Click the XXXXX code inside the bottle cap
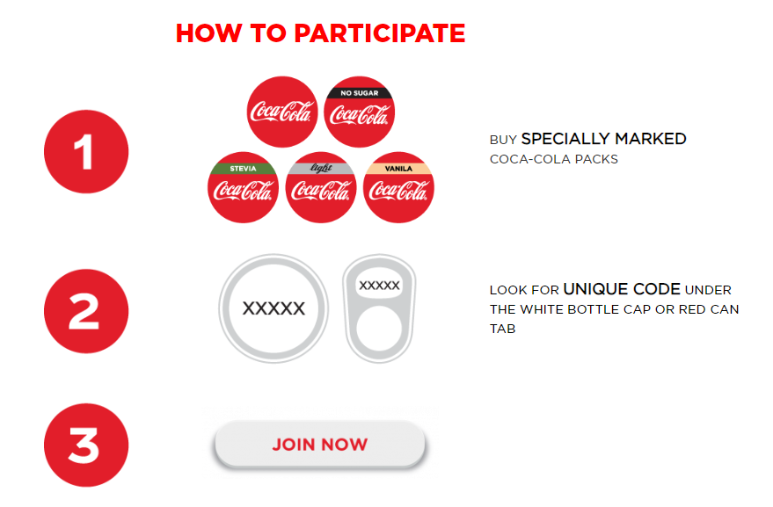This screenshot has width=773, height=507. (273, 309)
